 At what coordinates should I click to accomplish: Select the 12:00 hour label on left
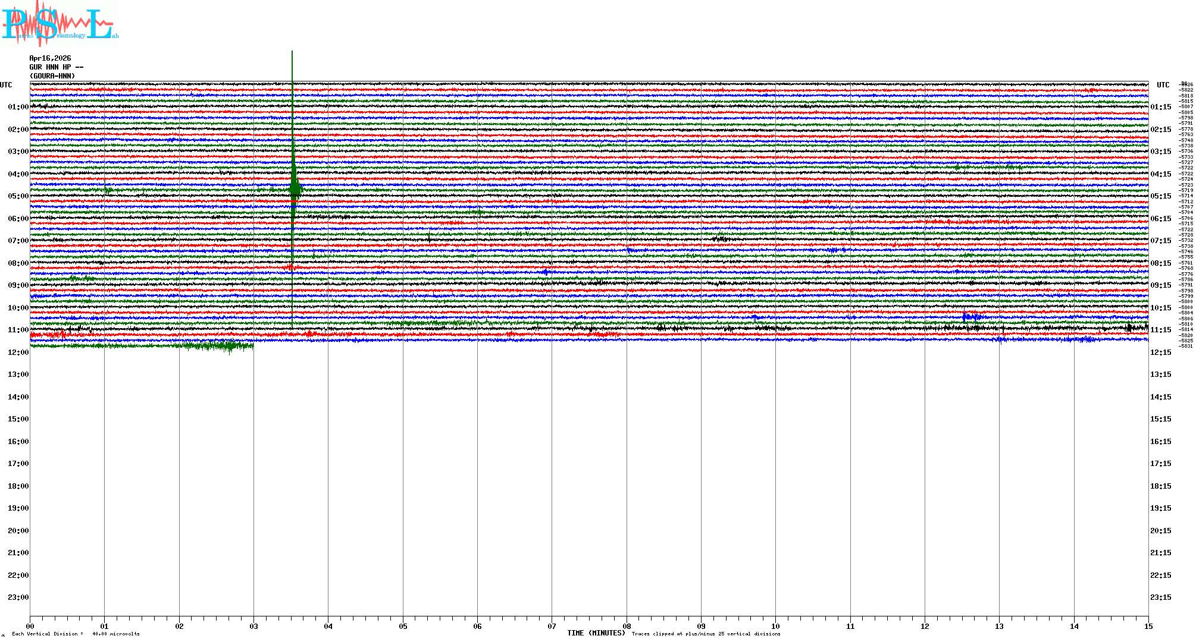click(18, 353)
